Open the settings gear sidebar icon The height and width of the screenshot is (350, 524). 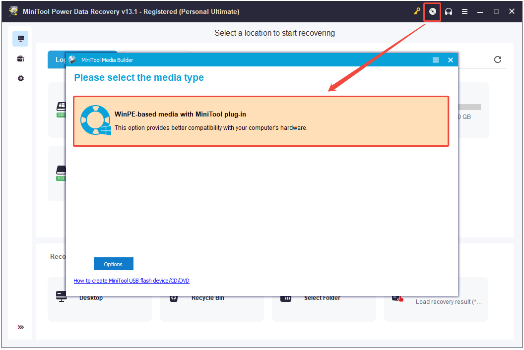(21, 78)
